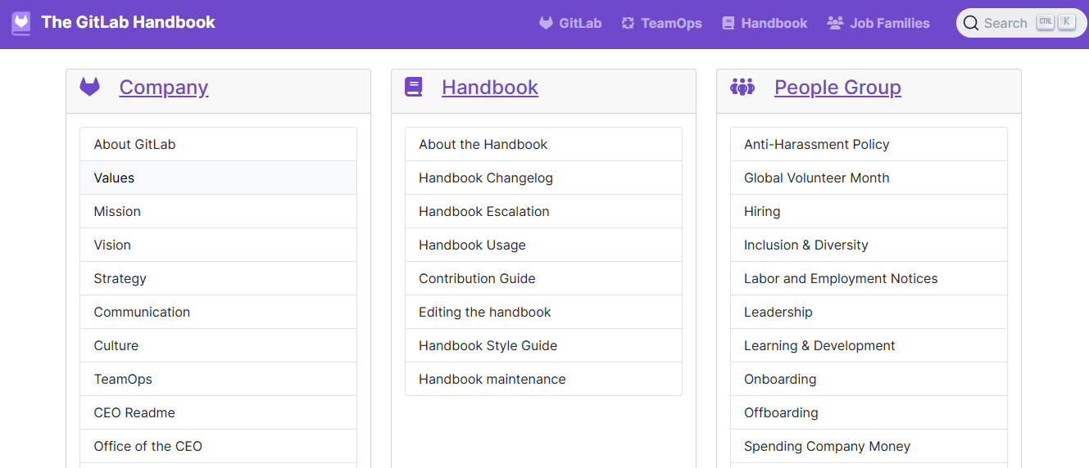Click The GitLab Handbook title
The image size is (1089, 468).
(128, 22)
